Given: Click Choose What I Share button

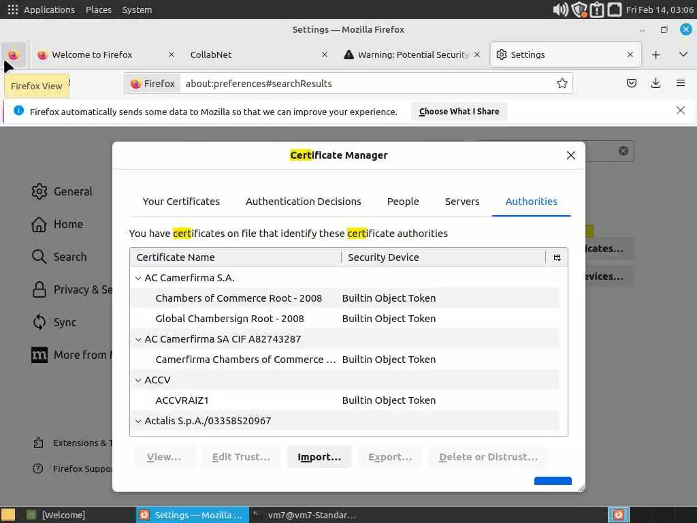Looking at the screenshot, I should [459, 112].
